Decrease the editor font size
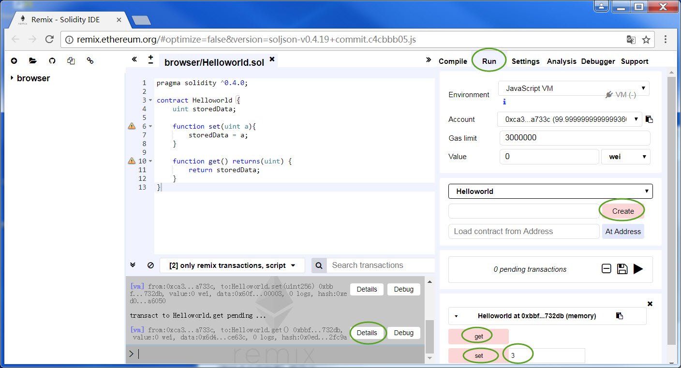The image size is (681, 368). click(150, 63)
